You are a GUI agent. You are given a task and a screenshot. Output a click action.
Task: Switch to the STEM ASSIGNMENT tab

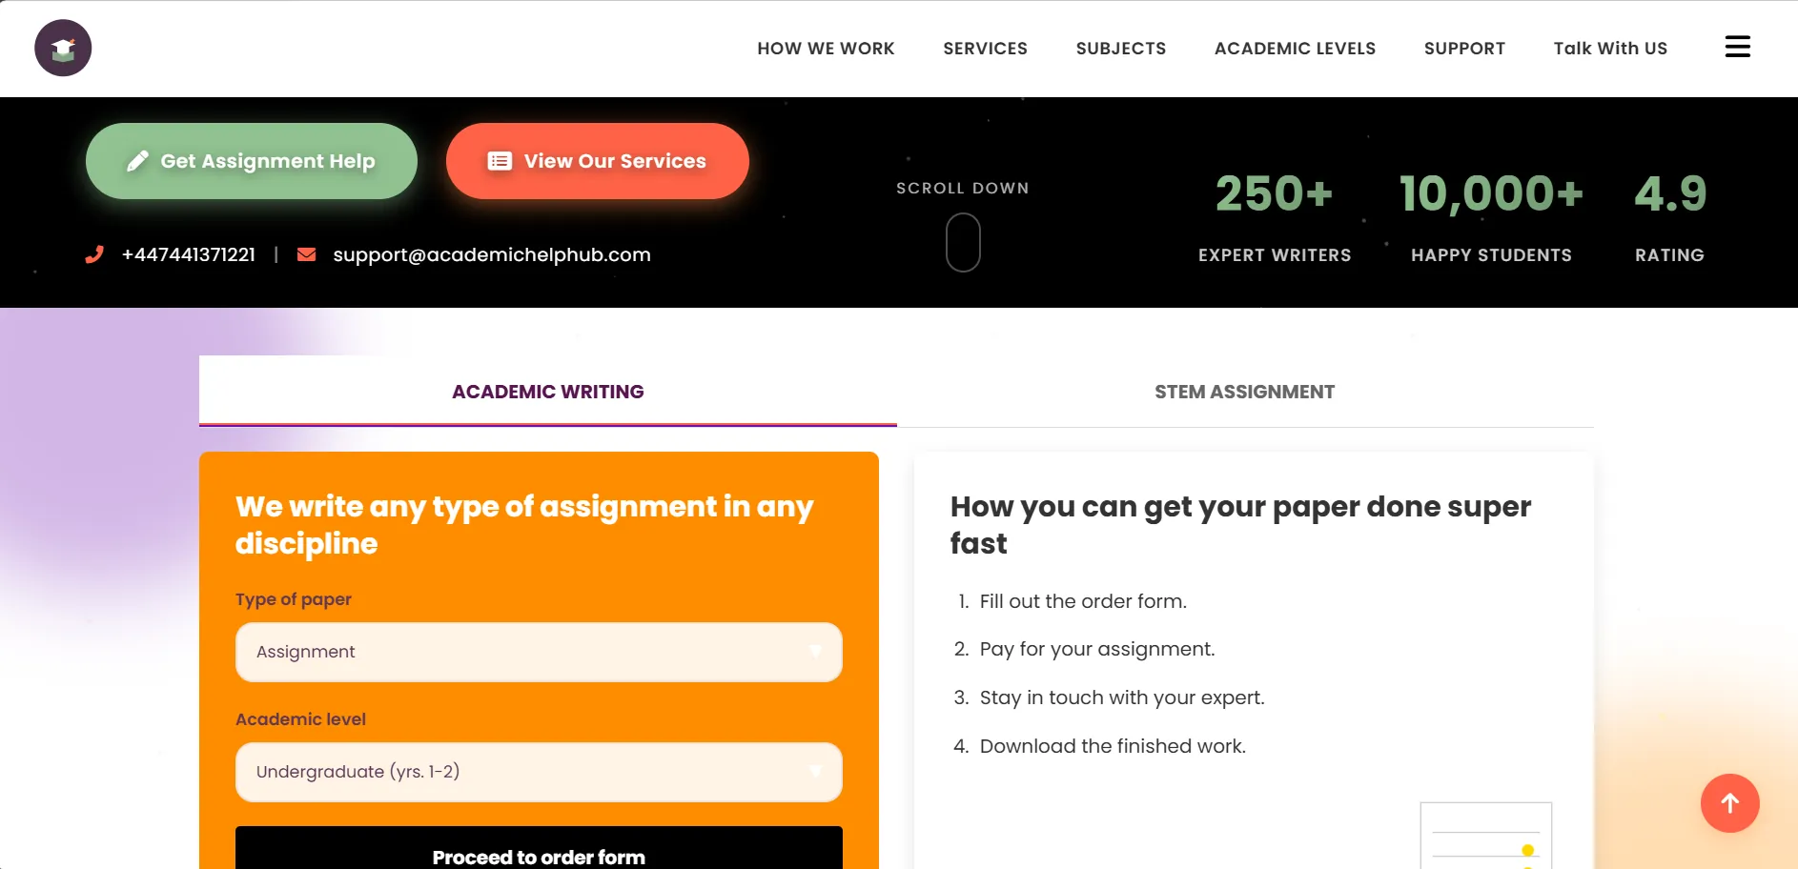[x=1245, y=392]
